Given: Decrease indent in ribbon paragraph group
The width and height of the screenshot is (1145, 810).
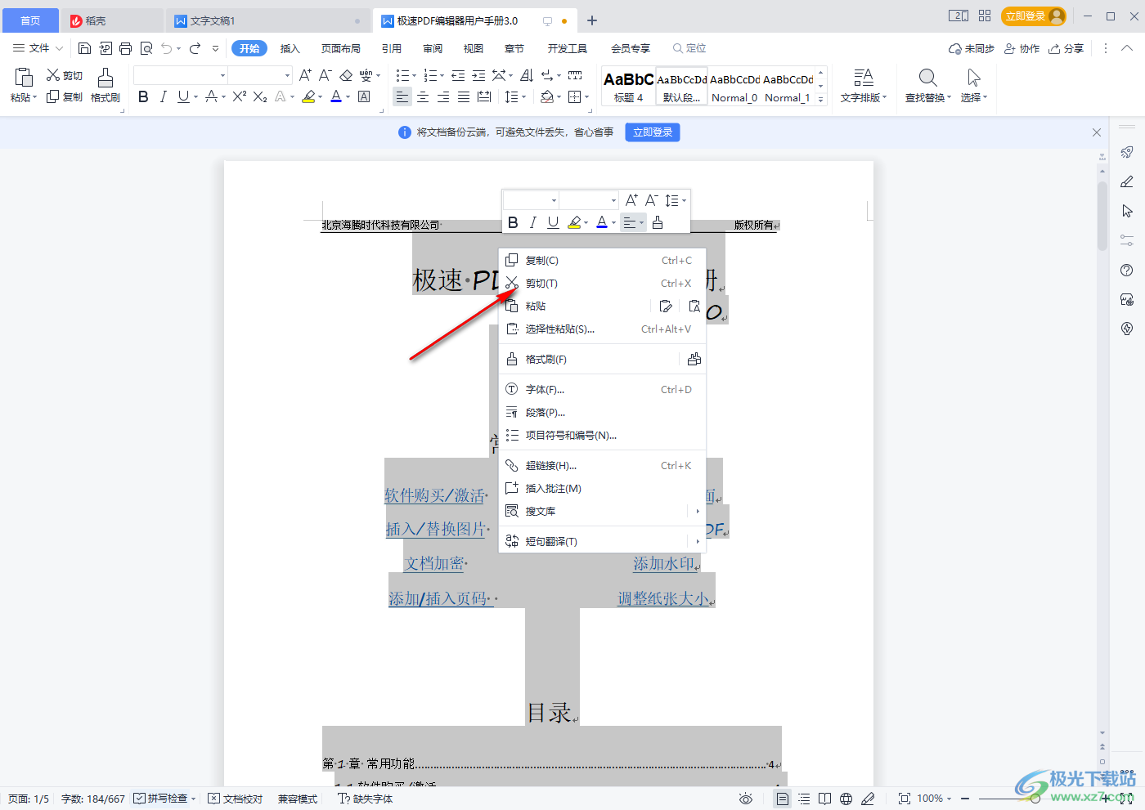Looking at the screenshot, I should [458, 75].
